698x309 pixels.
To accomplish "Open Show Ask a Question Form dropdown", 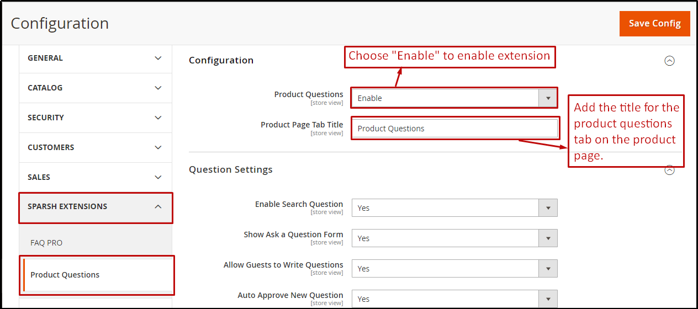I will tap(454, 238).
